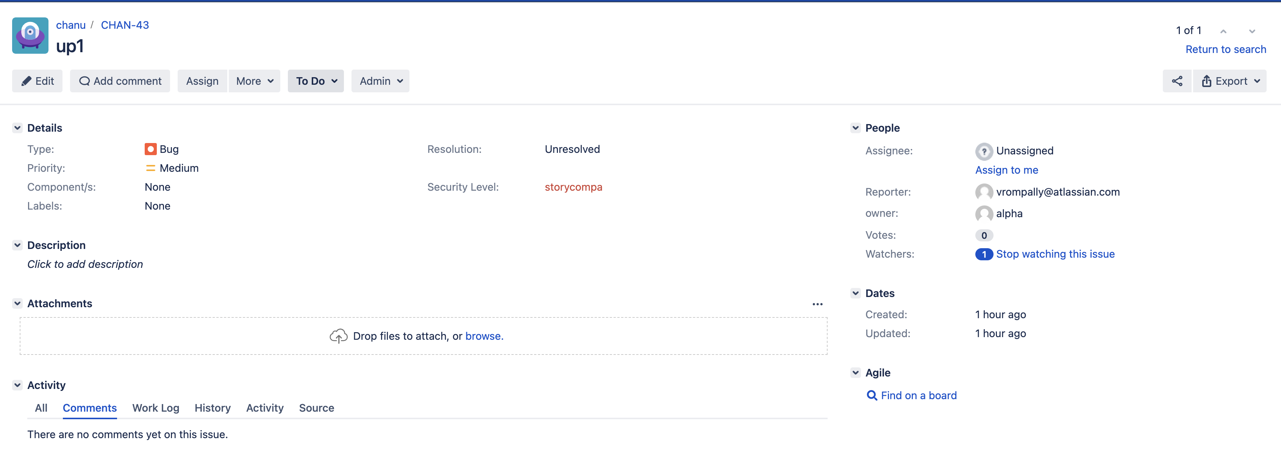This screenshot has height=451, width=1281.
Task: Collapse the Details section
Action: [x=17, y=128]
